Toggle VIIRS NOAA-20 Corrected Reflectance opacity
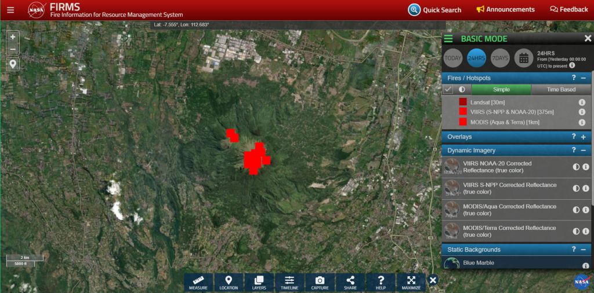 pyautogui.click(x=576, y=167)
